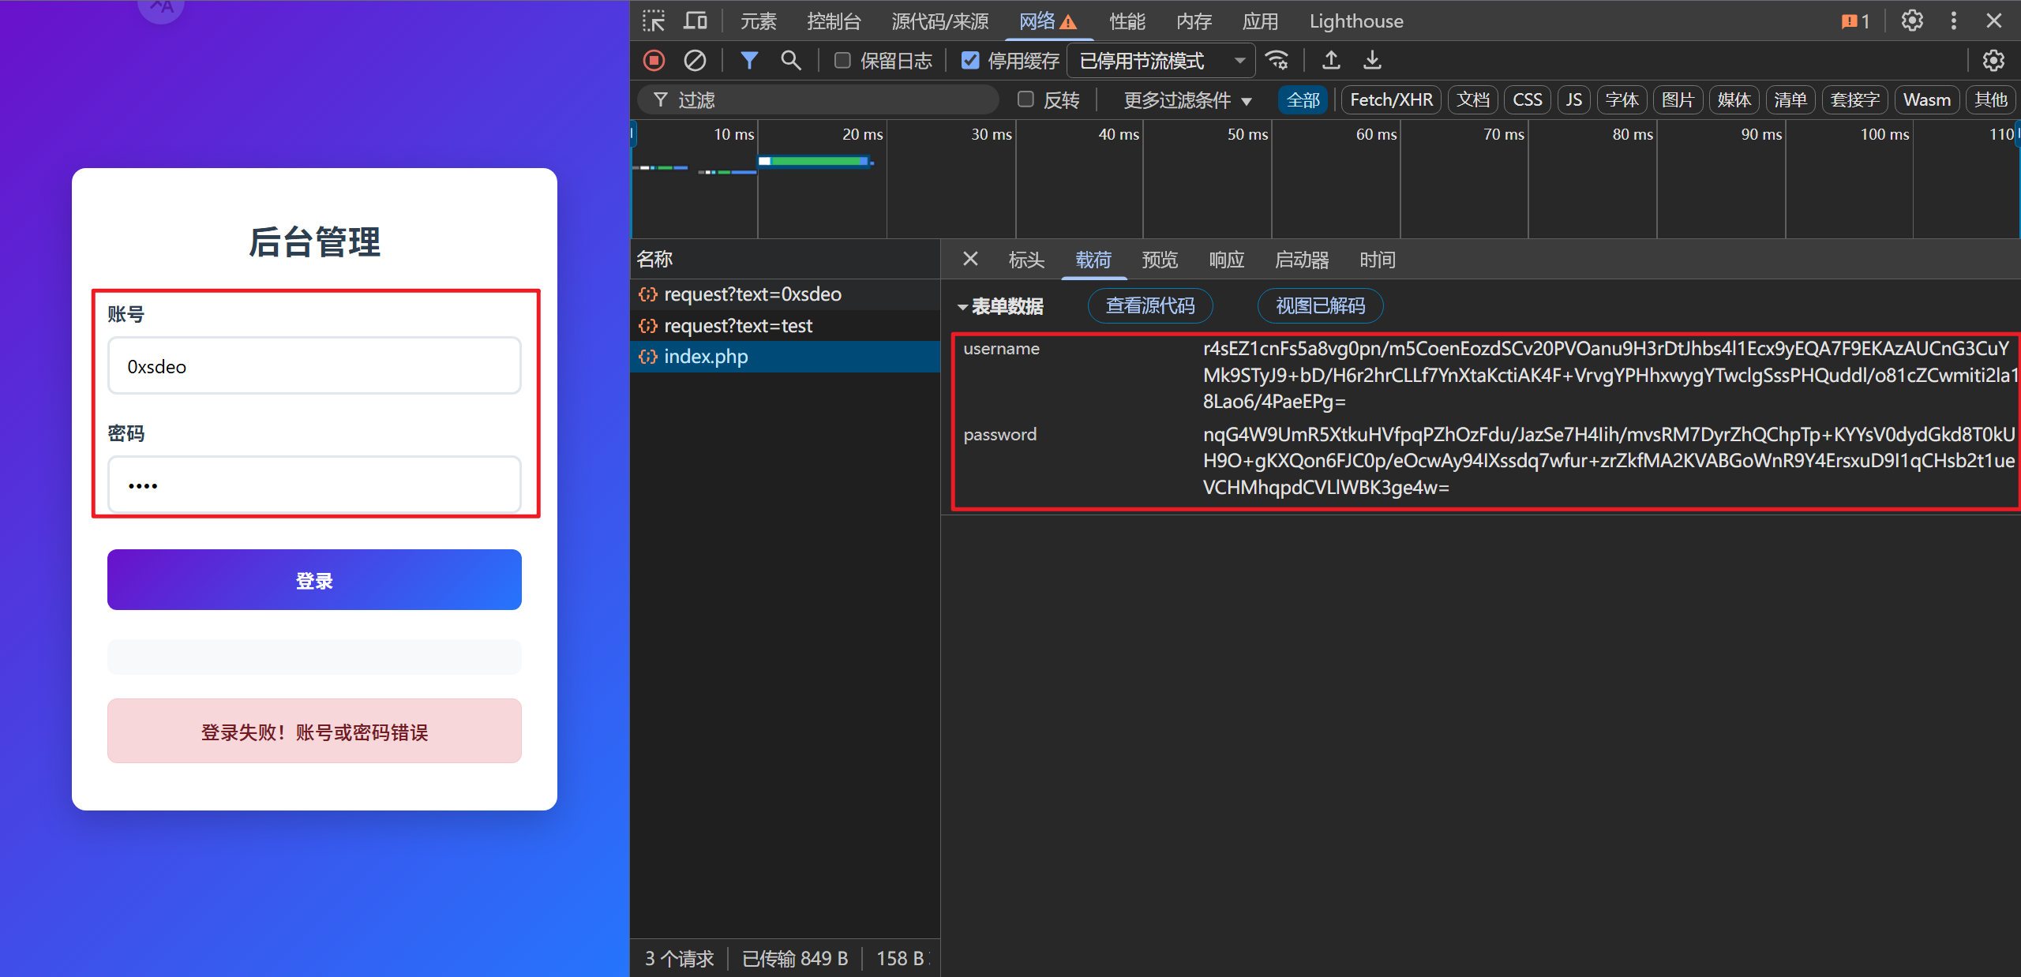Viewport: 2021px width, 977px height.
Task: Collapse the 表单数据 section
Action: [962, 306]
